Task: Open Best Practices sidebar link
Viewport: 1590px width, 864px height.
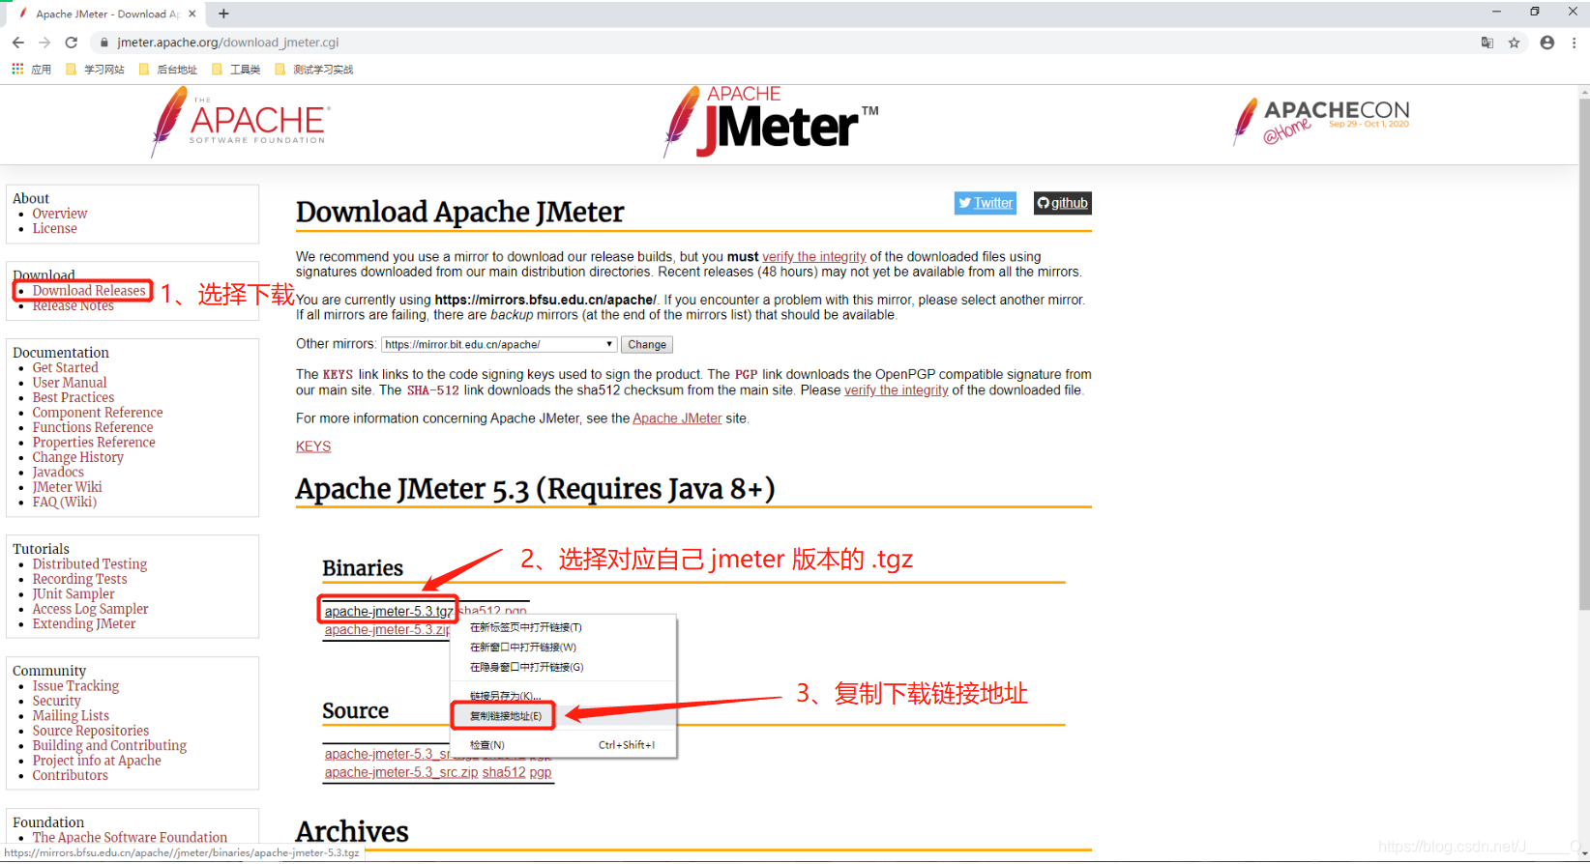Action: pyautogui.click(x=74, y=398)
